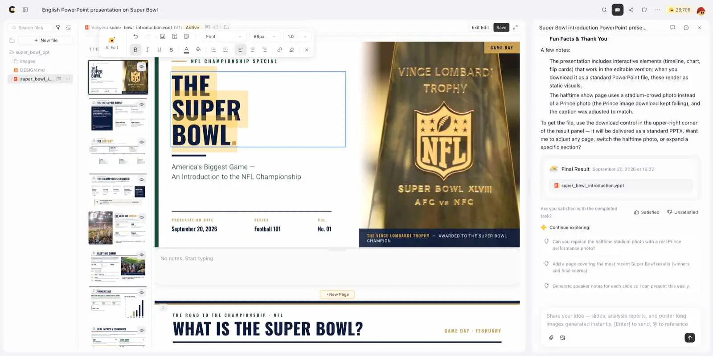Attach a file with the paperclip icon
Viewport: 713px width, 356px height.
coord(551,338)
